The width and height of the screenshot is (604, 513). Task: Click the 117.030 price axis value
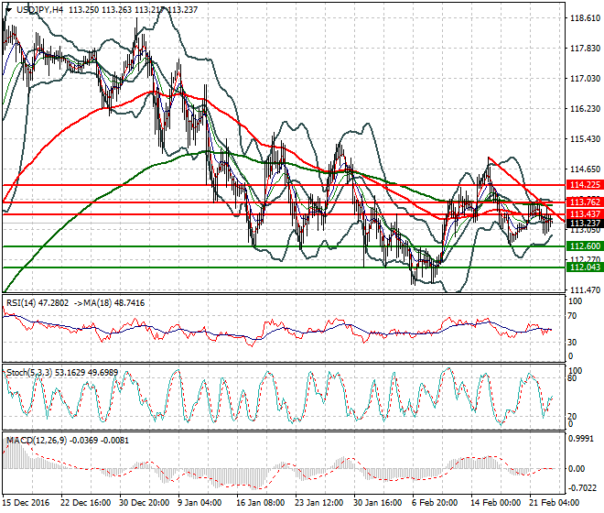(x=585, y=78)
